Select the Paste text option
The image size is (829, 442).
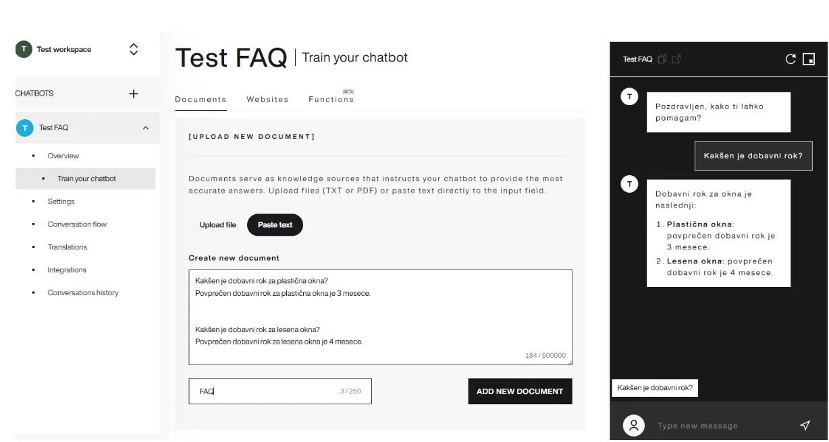click(275, 225)
